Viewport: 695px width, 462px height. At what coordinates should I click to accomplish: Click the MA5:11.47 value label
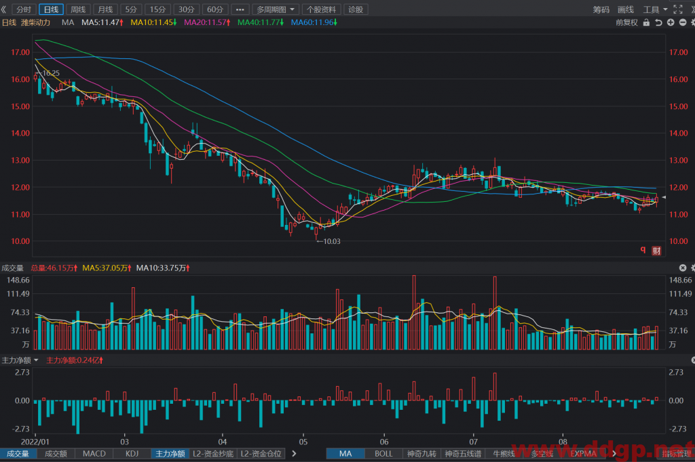[x=102, y=22]
